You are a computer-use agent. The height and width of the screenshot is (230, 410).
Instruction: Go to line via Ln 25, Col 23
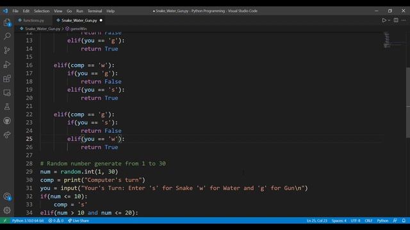(x=317, y=220)
